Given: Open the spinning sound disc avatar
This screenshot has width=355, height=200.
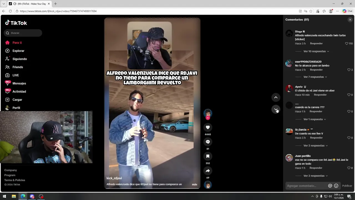Looking at the screenshot, I should 208,185.
